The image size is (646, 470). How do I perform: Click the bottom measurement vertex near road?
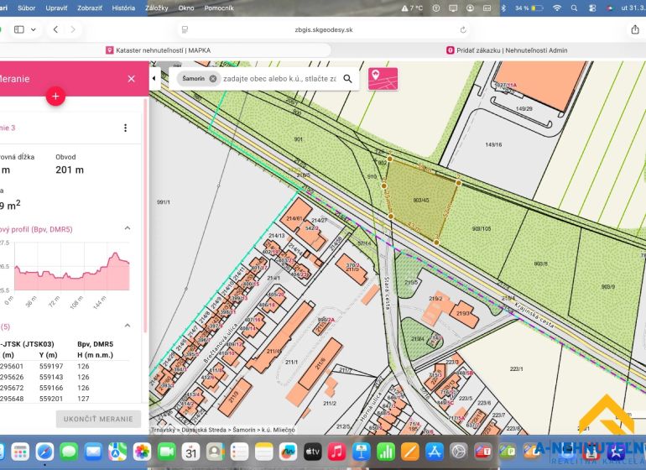[436, 242]
